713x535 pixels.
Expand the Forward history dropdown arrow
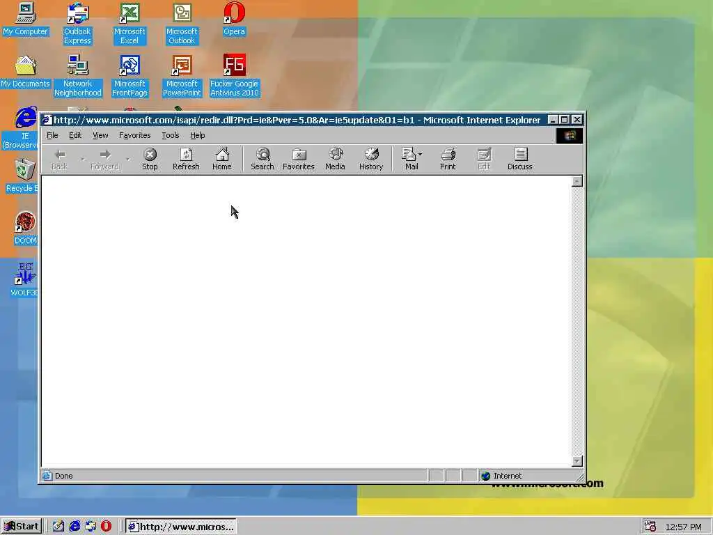pos(128,160)
